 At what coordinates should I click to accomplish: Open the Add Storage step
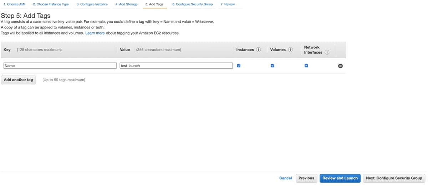click(x=126, y=4)
